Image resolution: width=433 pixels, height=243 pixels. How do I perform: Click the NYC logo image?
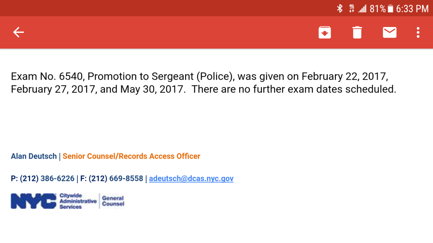click(33, 201)
